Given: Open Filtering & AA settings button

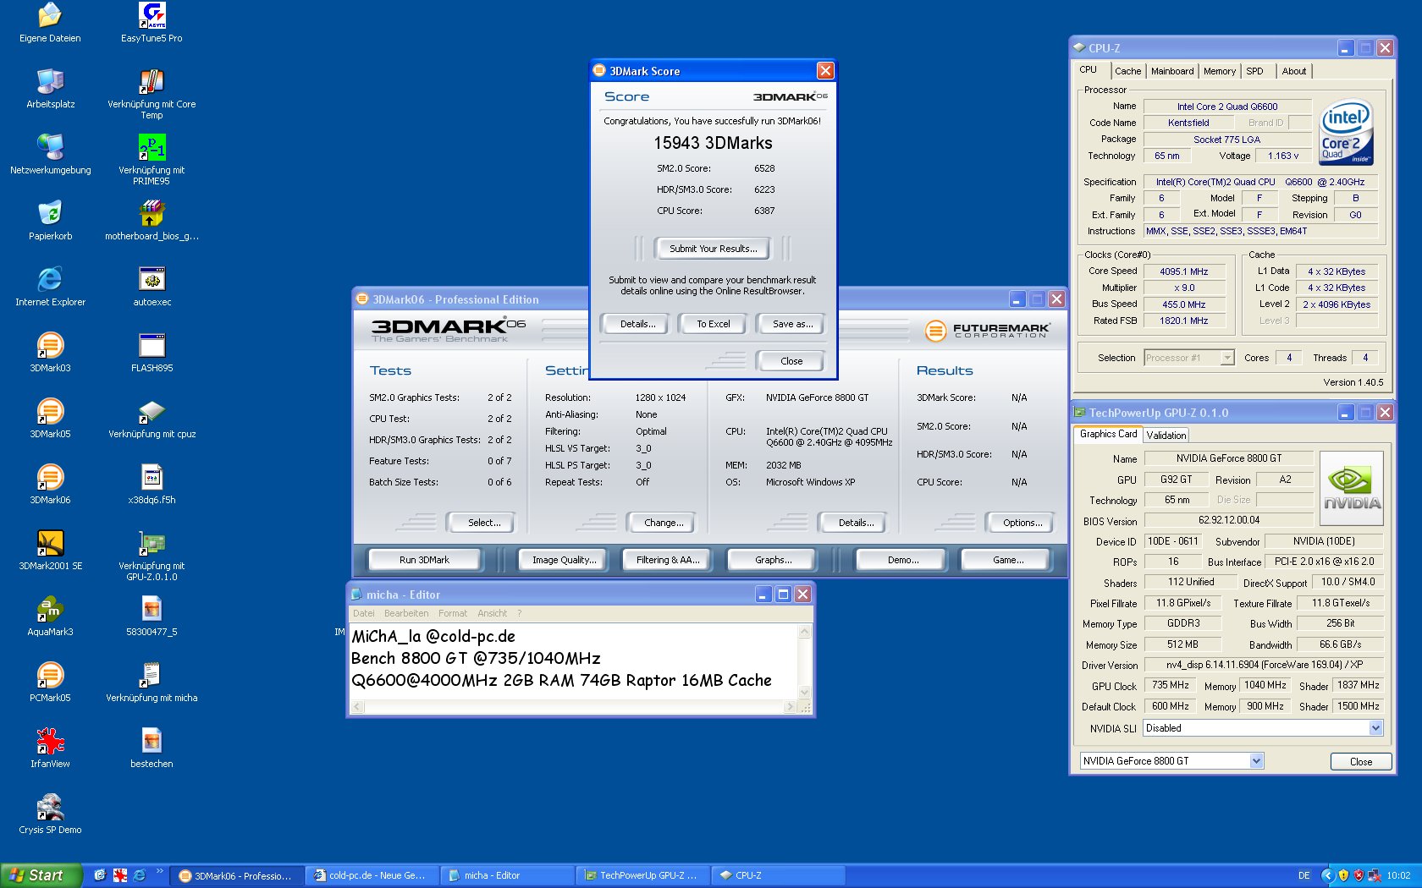Looking at the screenshot, I should 668,560.
